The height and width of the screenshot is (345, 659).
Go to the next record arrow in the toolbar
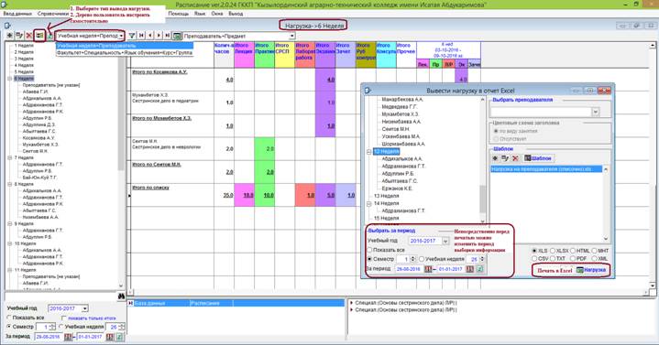click(x=159, y=36)
